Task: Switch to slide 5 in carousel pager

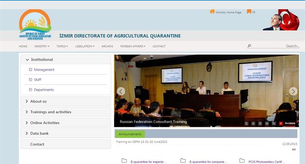Action: (x=274, y=123)
